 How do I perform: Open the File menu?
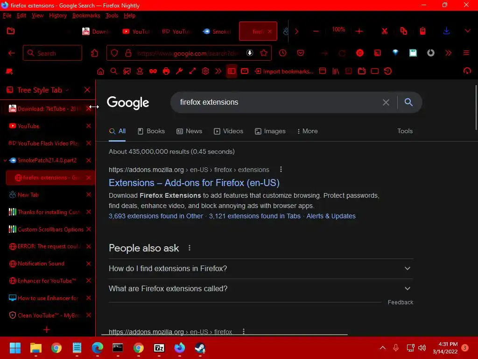coord(7,15)
